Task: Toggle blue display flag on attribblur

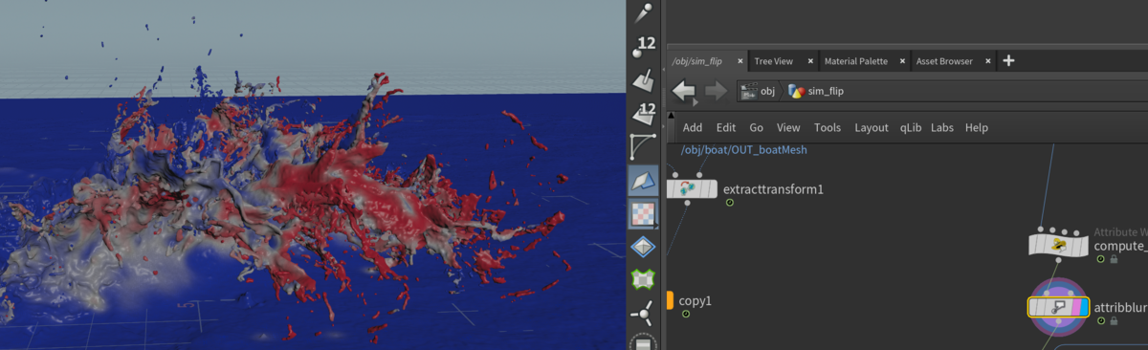Action: tap(1083, 307)
